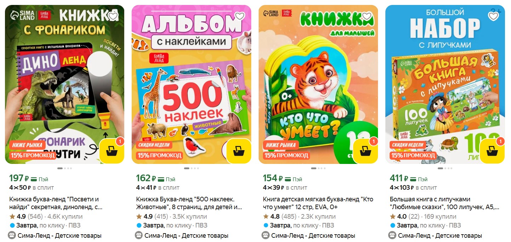Open the Любимые сказки 100 липучек product title

[444, 203]
